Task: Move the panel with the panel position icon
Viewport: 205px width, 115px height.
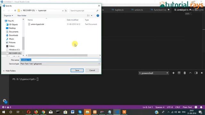Action: click(196, 73)
